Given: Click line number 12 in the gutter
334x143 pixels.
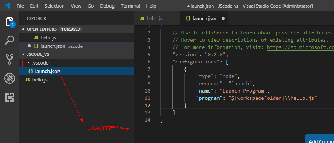Looking at the screenshot, I should coord(147,106).
